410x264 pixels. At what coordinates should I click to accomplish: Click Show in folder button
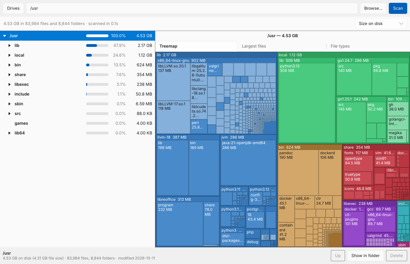point(365,256)
